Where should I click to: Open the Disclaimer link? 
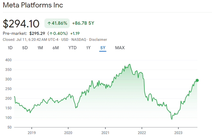pos(98,39)
